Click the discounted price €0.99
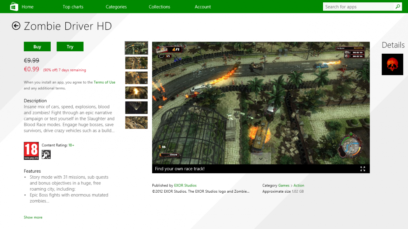This screenshot has width=408, height=229. click(x=32, y=69)
